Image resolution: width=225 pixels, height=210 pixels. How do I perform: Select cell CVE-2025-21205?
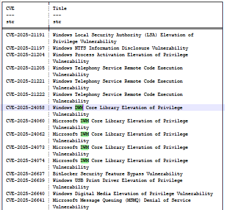click(x=25, y=68)
